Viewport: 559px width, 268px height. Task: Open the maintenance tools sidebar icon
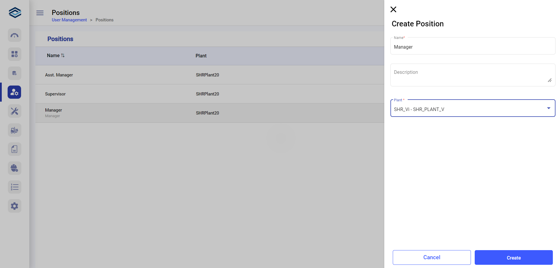click(x=15, y=111)
